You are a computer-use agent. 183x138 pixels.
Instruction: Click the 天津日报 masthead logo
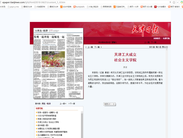click(x=145, y=30)
